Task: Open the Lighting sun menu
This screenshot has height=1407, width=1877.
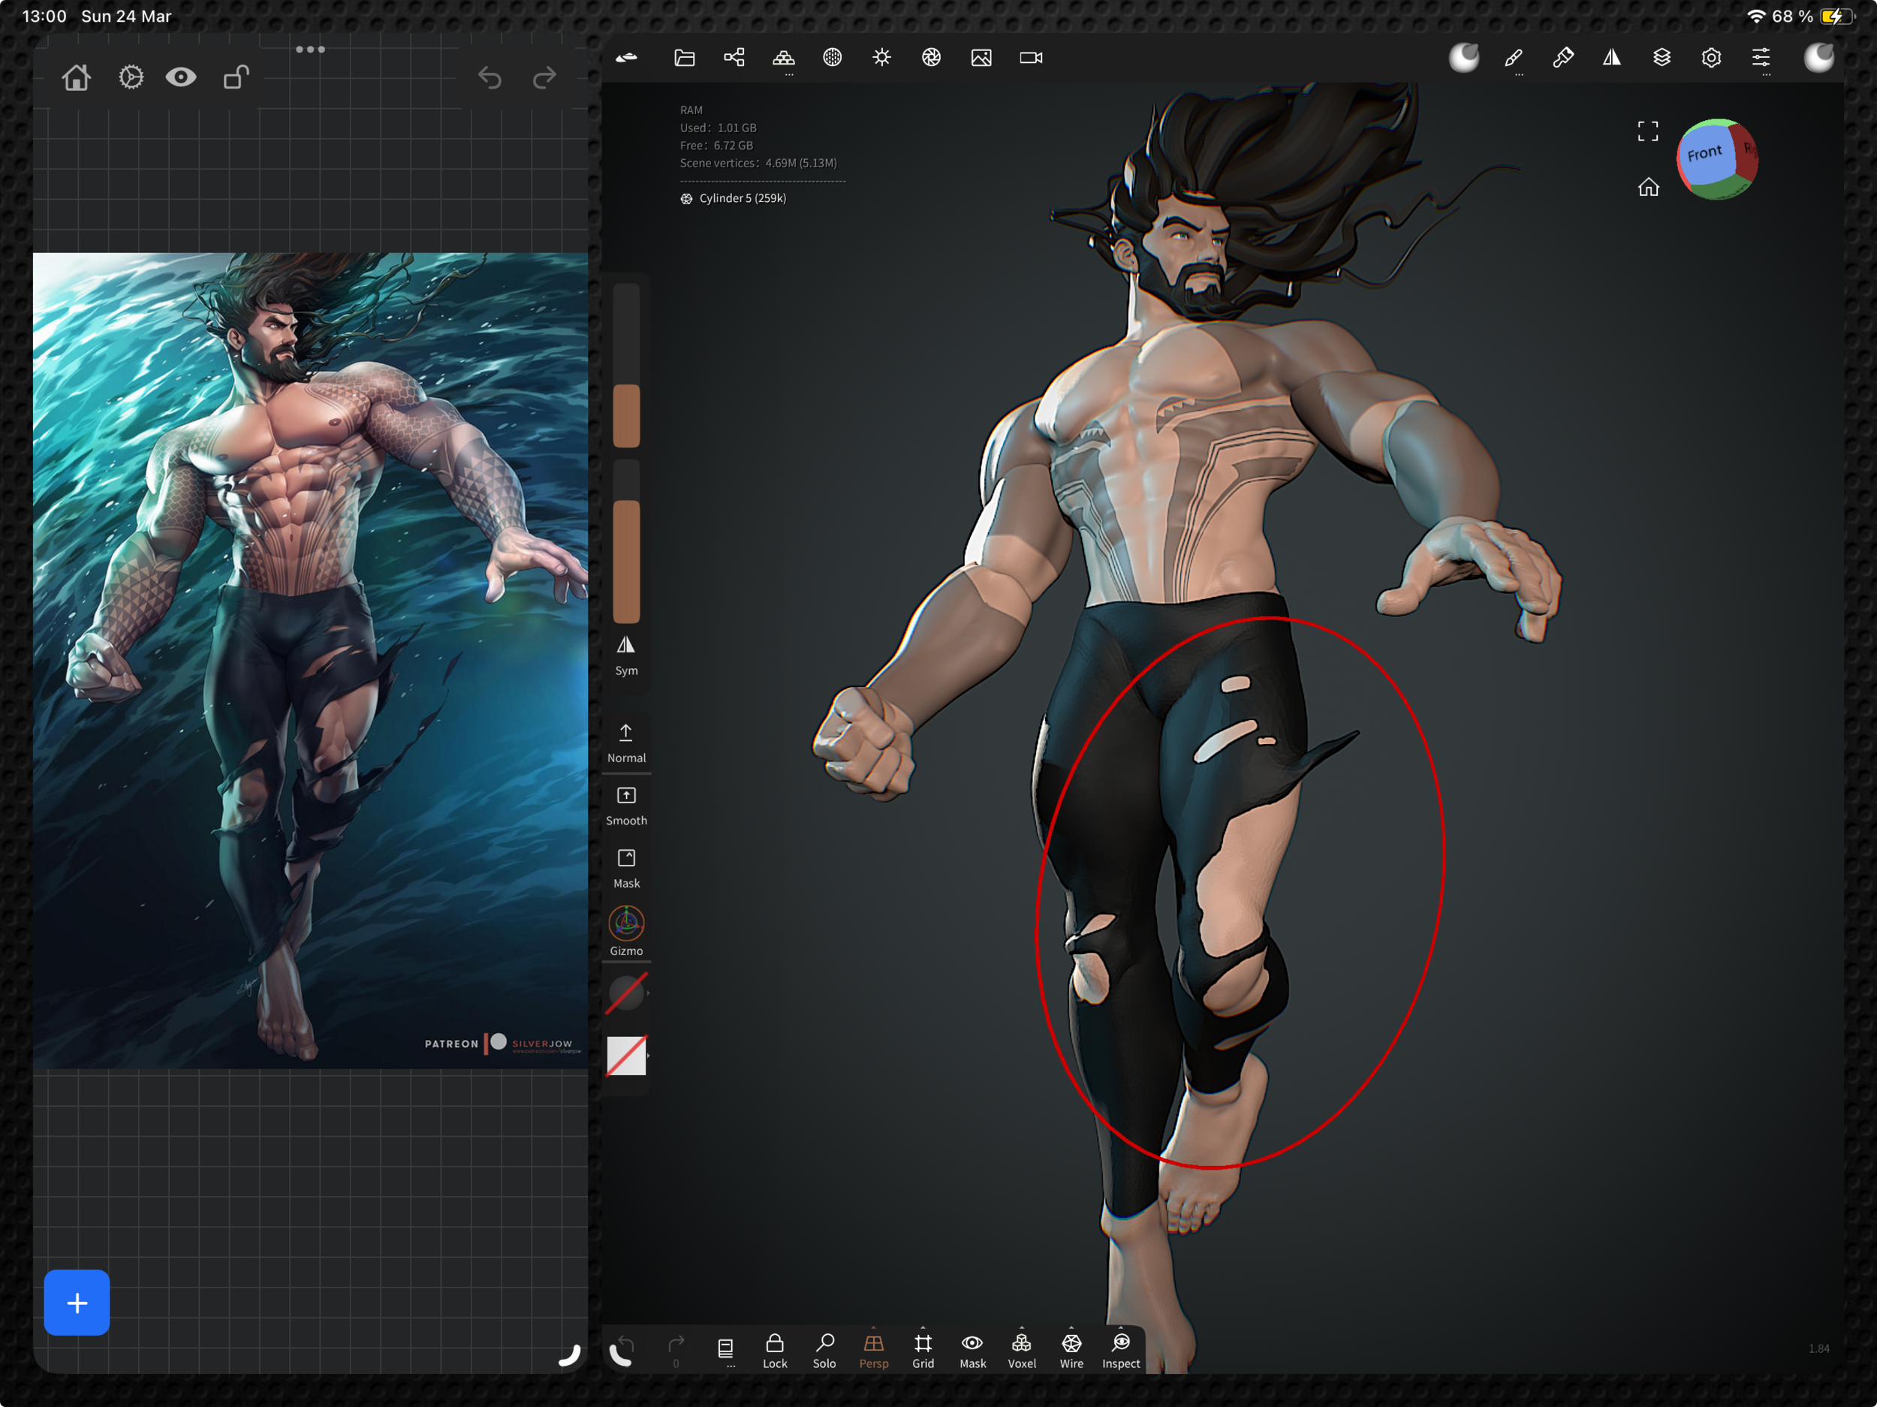Action: pyautogui.click(x=881, y=58)
